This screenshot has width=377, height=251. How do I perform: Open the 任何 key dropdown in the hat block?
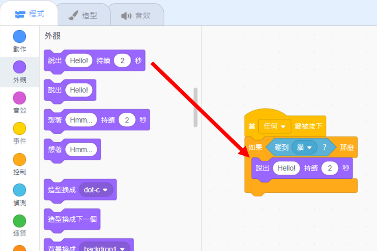pyautogui.click(x=275, y=126)
